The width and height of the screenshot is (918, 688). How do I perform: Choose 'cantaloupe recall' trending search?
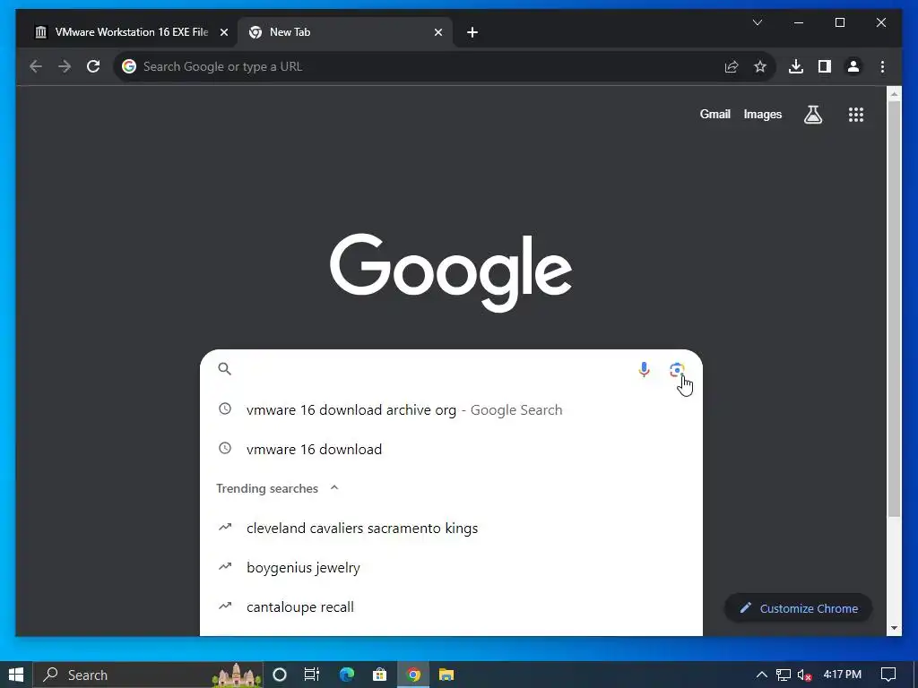[451, 606]
